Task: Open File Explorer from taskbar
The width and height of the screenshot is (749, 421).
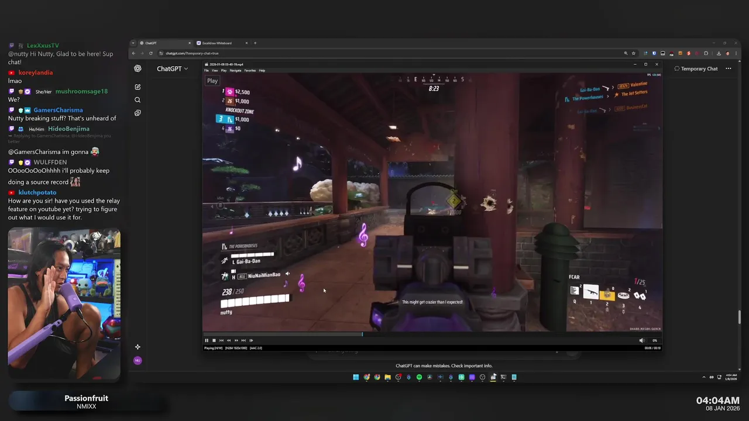Action: (387, 377)
